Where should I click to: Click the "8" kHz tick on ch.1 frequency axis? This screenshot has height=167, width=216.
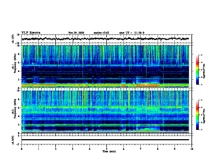[19, 54]
